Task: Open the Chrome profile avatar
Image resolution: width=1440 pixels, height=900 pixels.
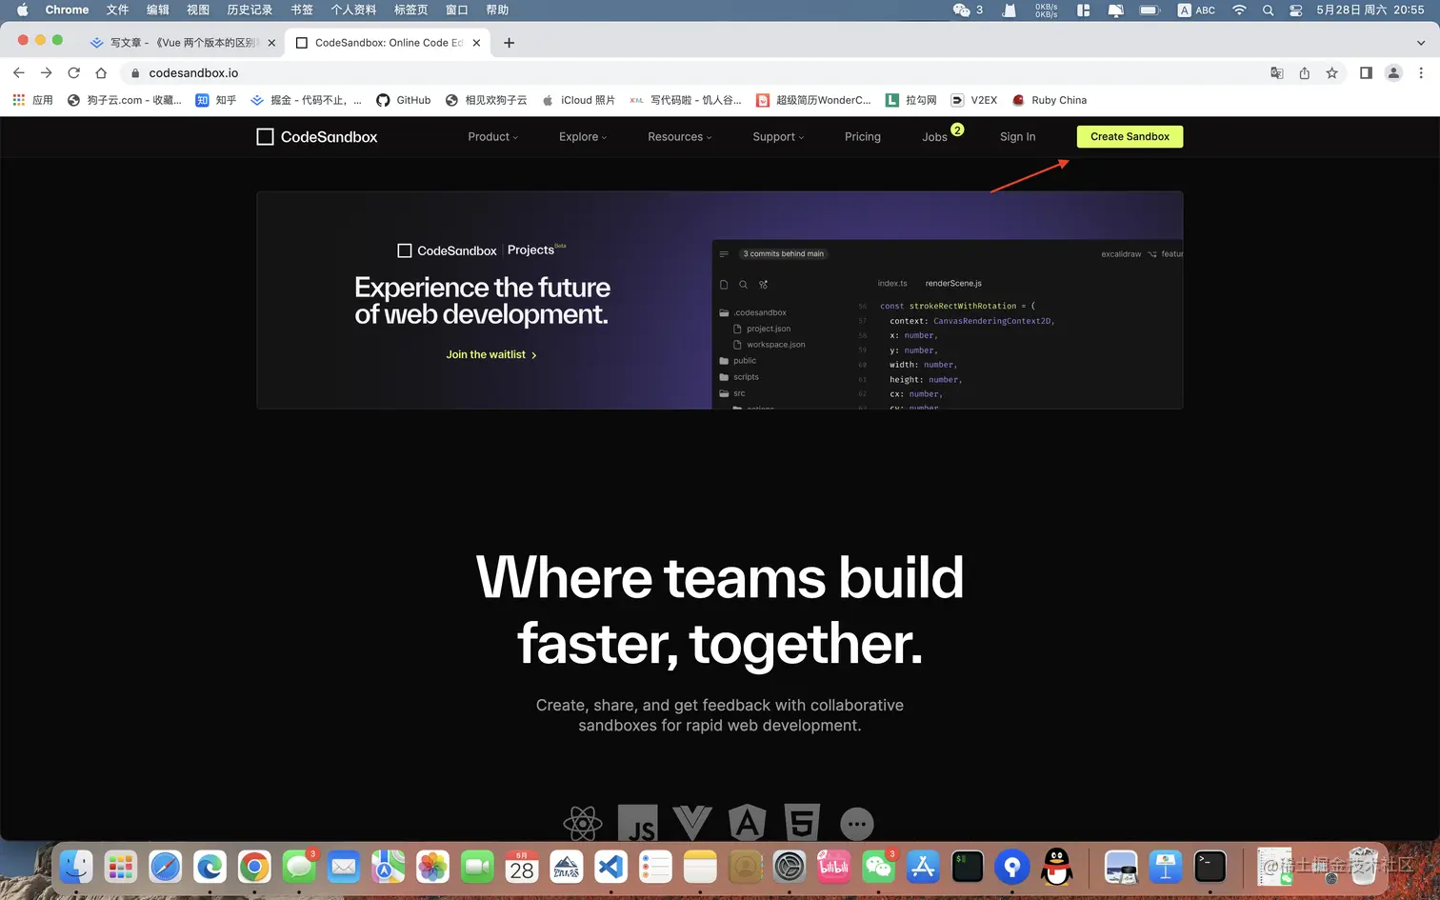Action: coord(1393,73)
